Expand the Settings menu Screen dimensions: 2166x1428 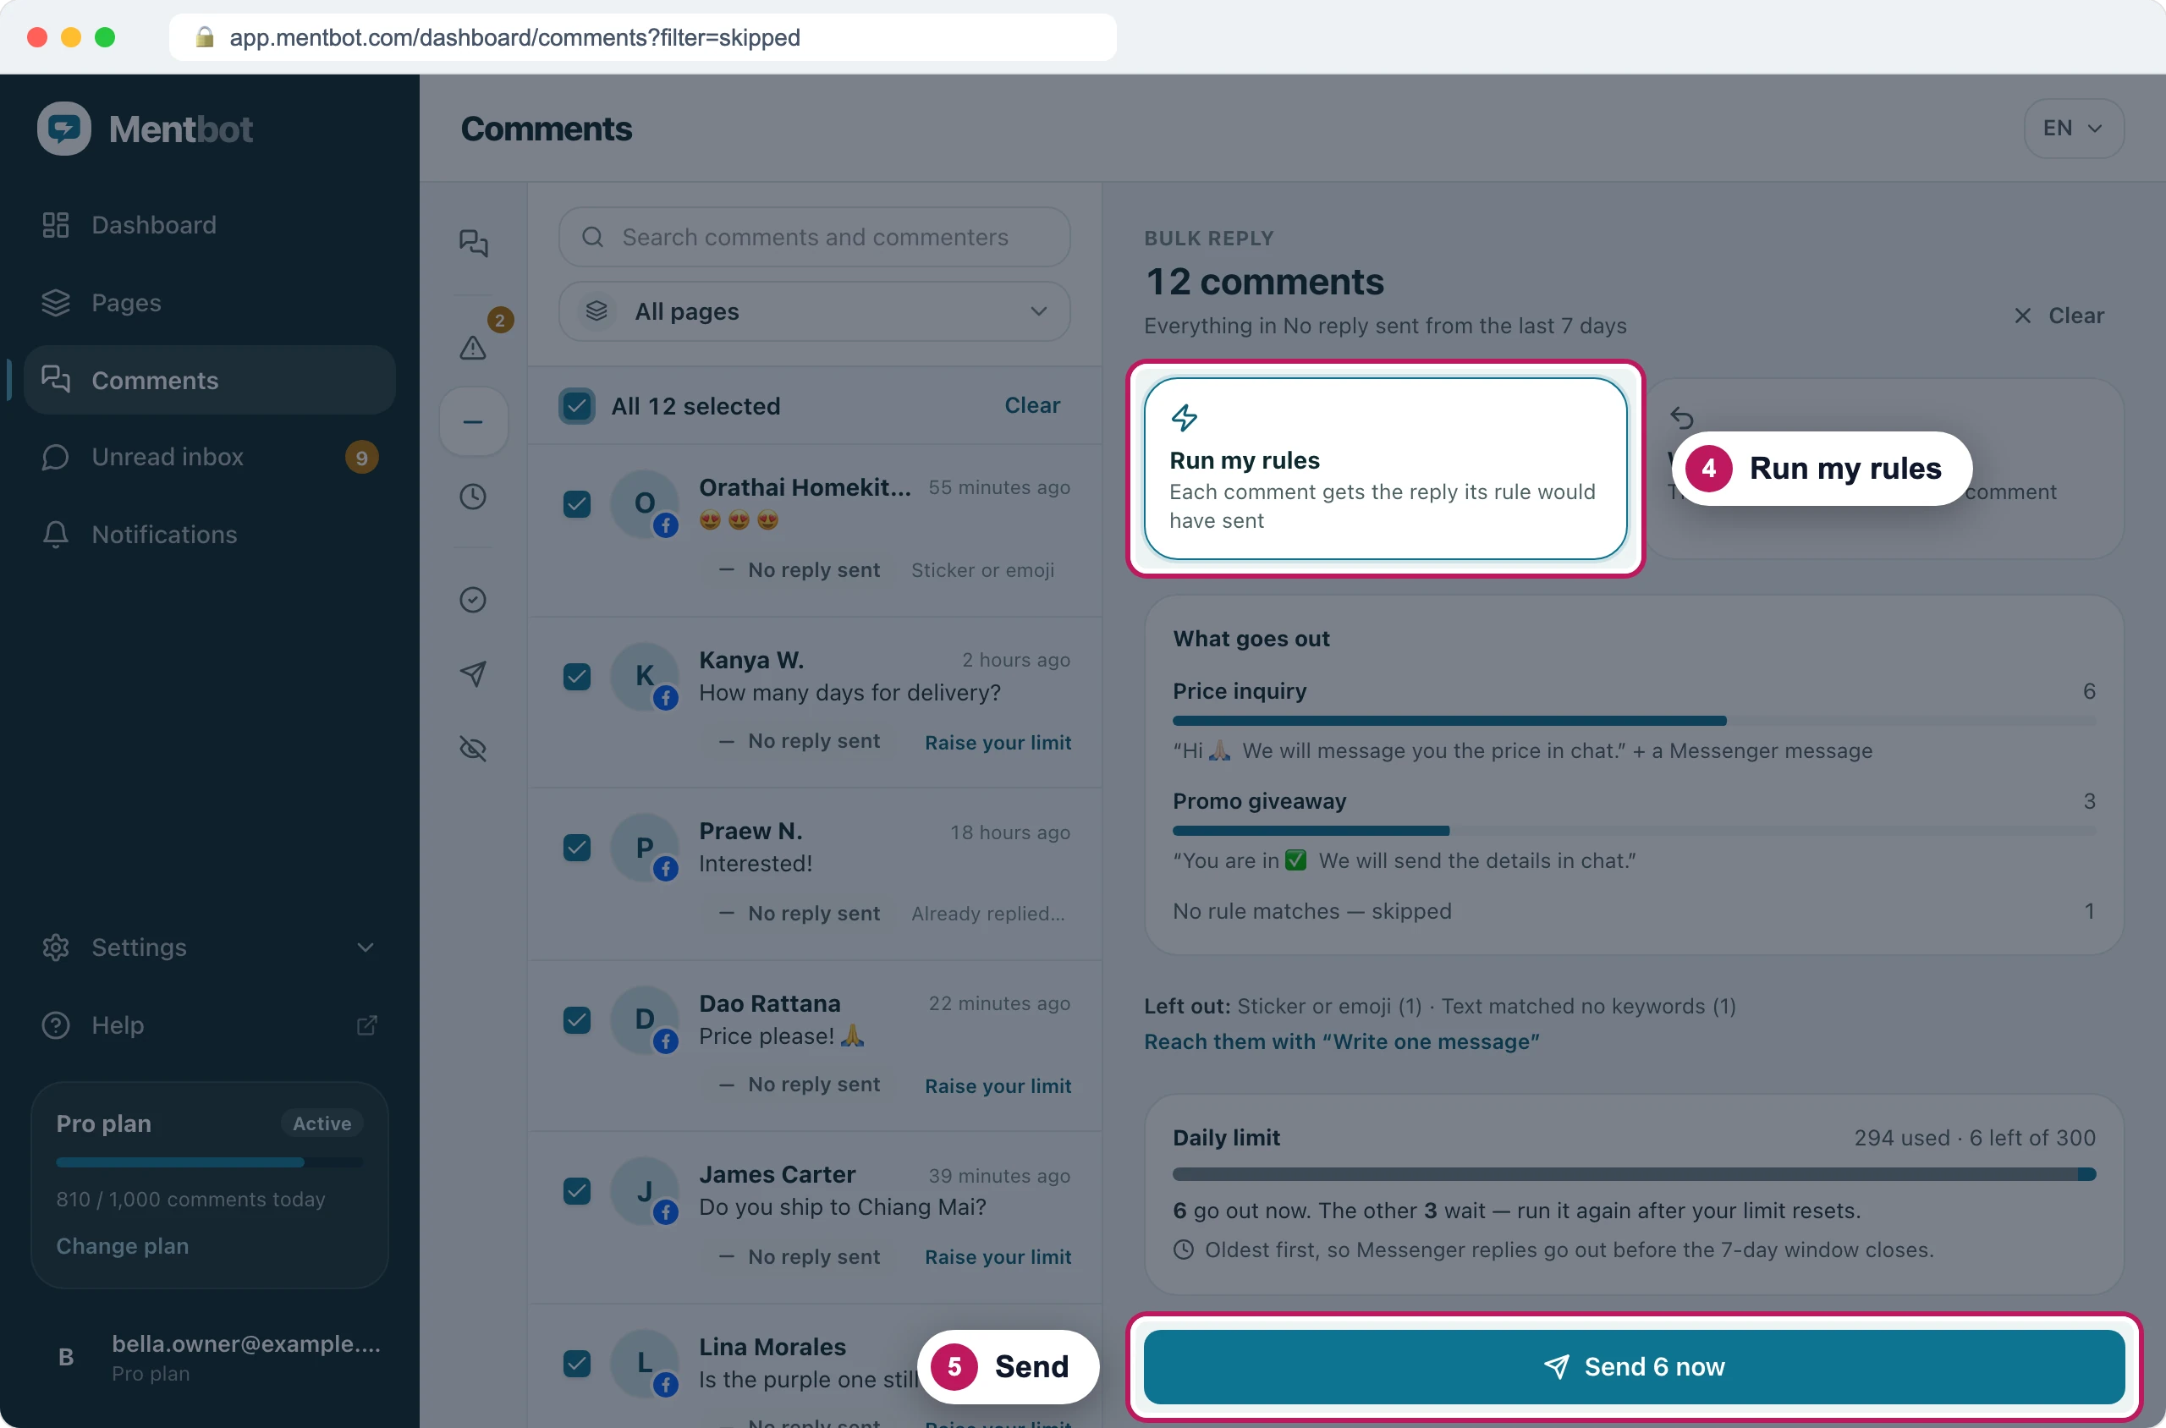pyautogui.click(x=210, y=947)
